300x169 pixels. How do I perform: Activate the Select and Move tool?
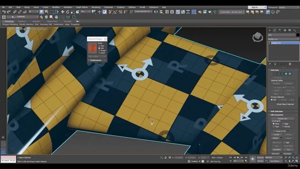pyautogui.click(x=62, y=12)
